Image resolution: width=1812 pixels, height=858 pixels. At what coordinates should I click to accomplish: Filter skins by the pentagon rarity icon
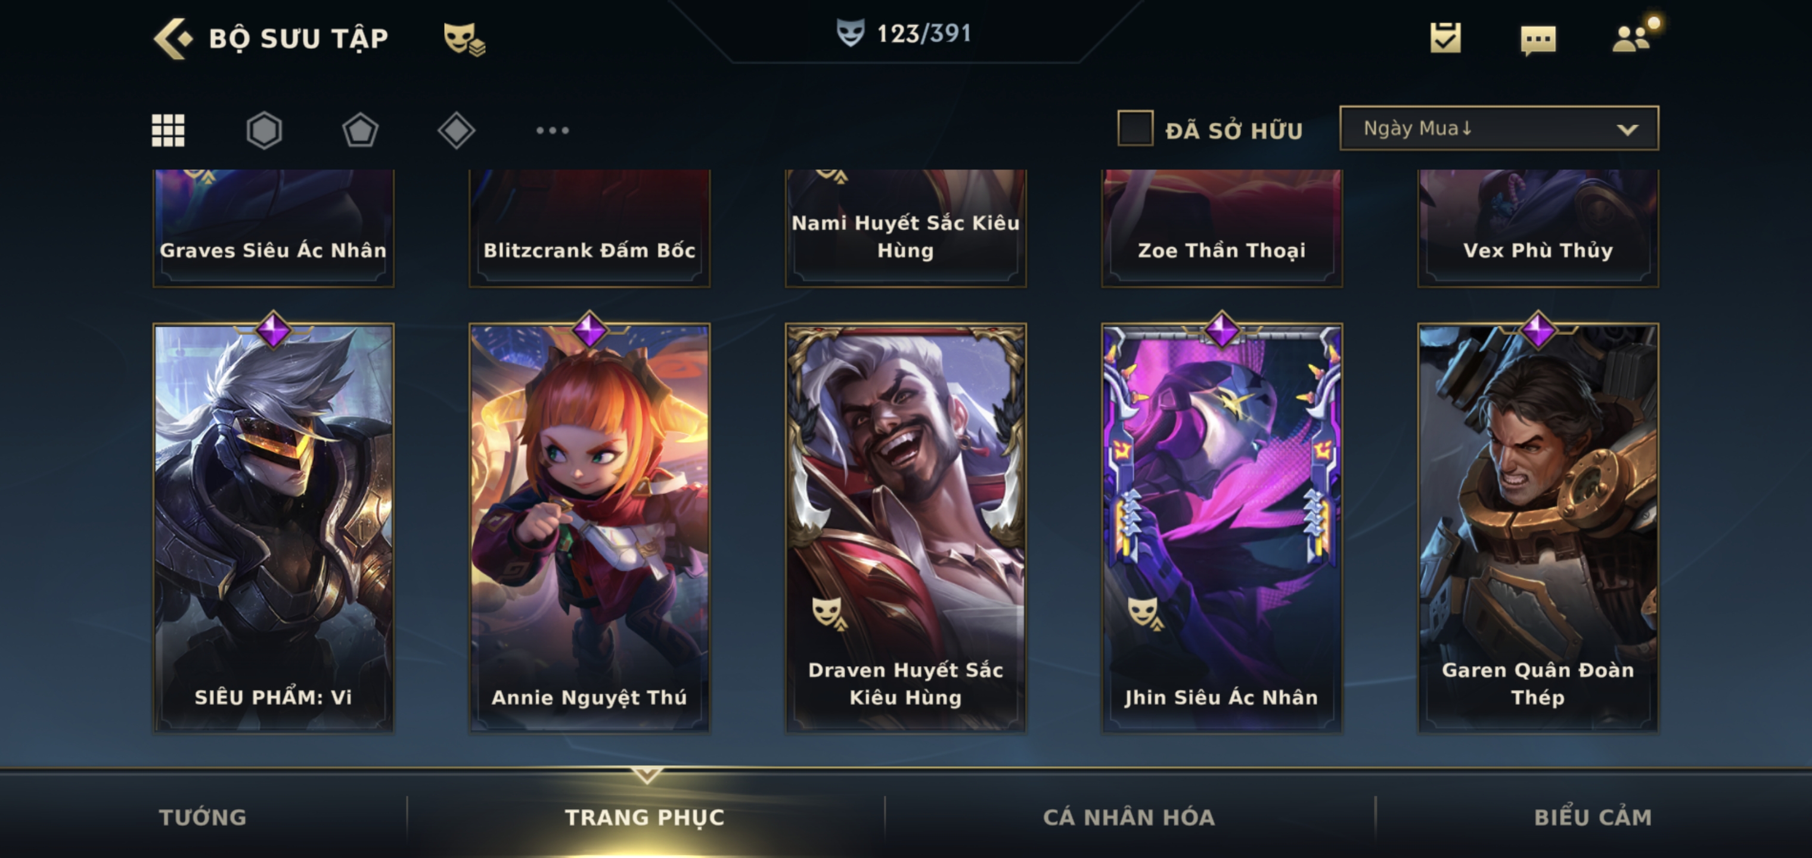pyautogui.click(x=360, y=130)
